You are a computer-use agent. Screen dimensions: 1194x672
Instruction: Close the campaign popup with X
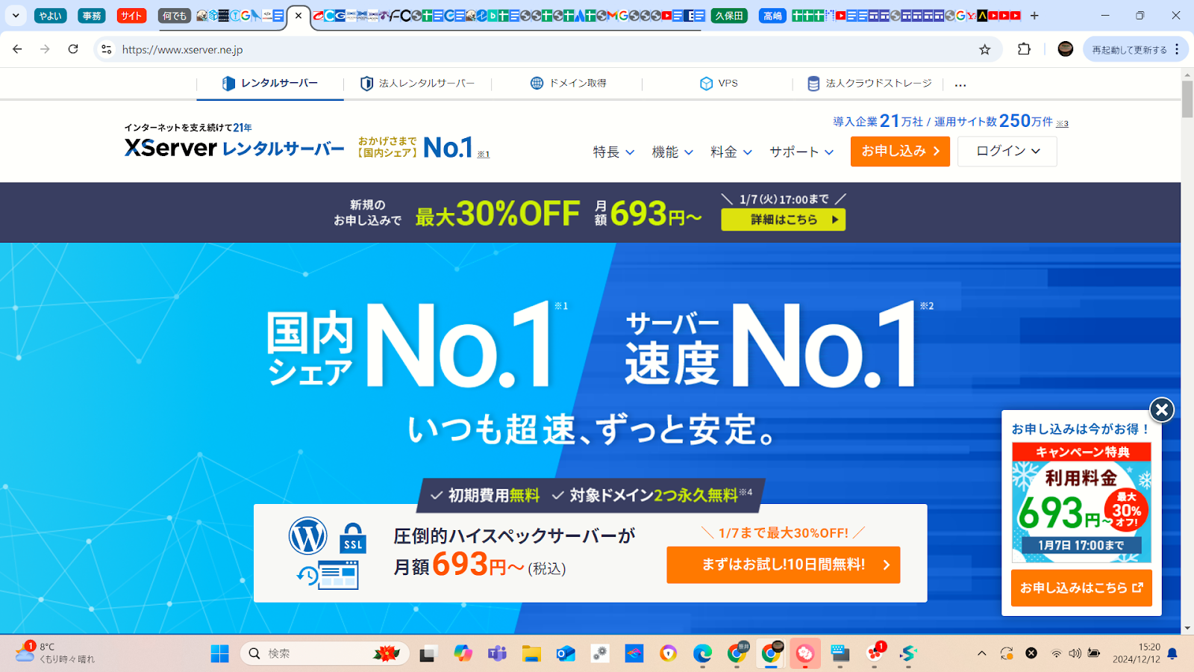pos(1161,410)
